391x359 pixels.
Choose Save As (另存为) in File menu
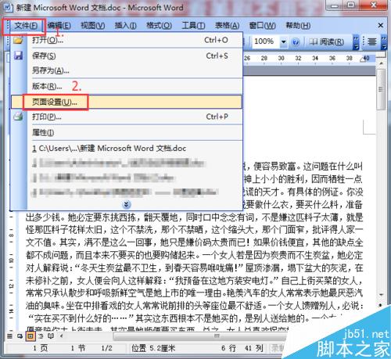(126, 70)
